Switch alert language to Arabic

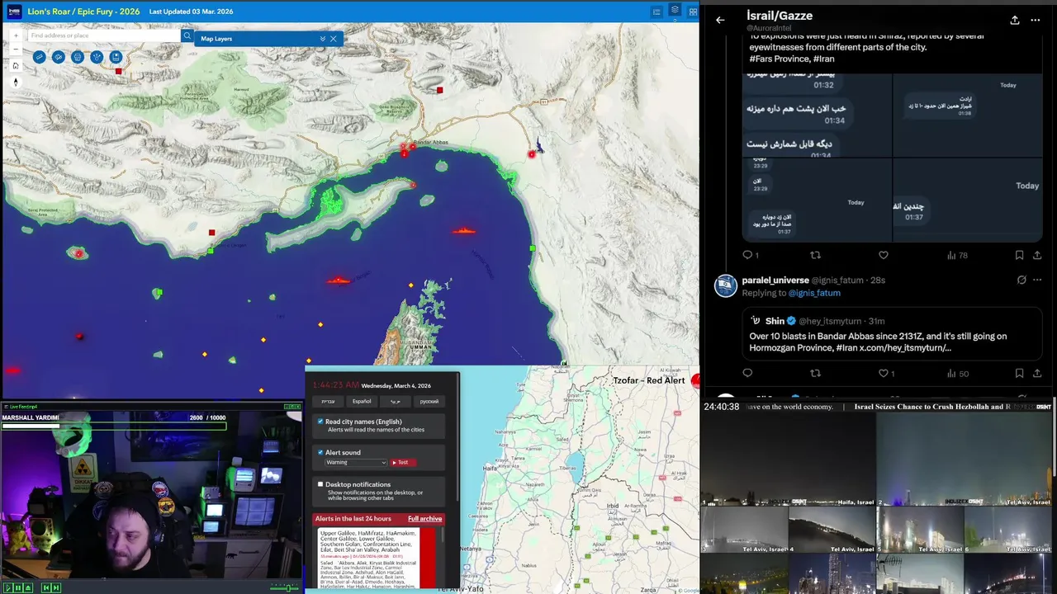[x=396, y=402]
